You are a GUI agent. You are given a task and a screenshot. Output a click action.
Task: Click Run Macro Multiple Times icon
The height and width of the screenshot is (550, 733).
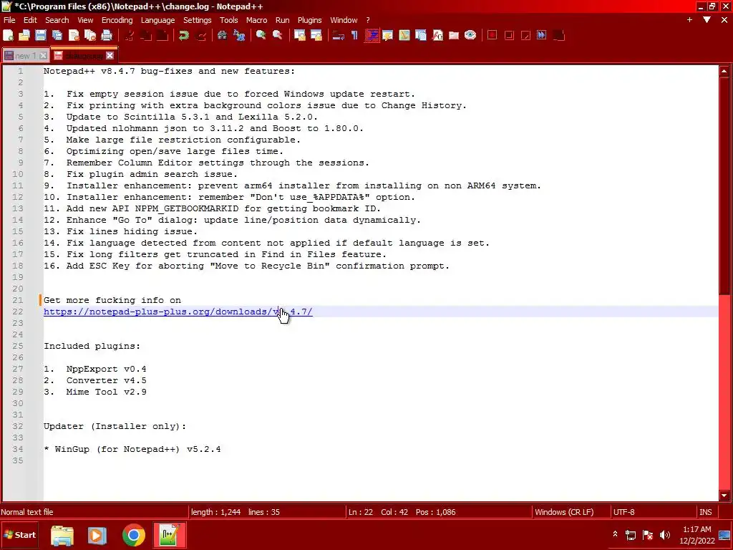coord(542,35)
